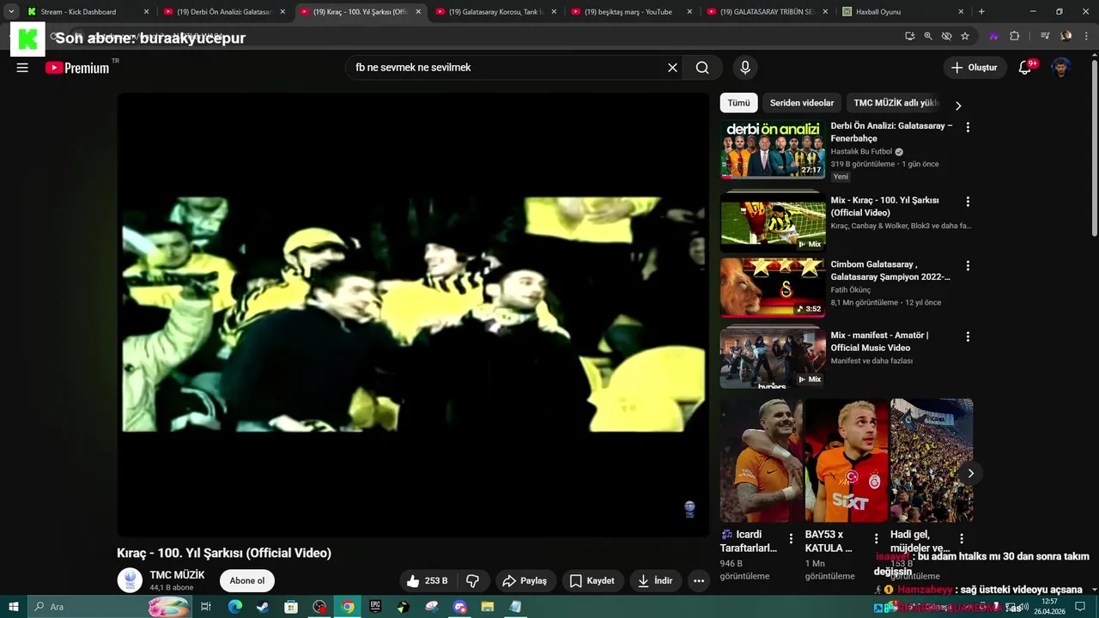Open options for Mix - manifest video

[968, 336]
